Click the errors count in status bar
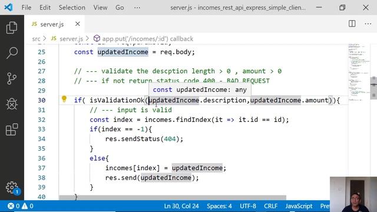Viewport: 377px width, 212px height. [x=14, y=206]
